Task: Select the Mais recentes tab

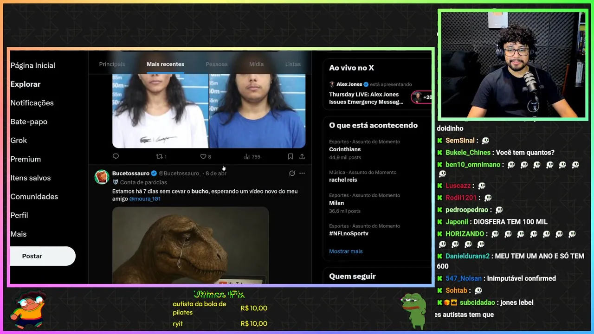Action: [x=165, y=64]
